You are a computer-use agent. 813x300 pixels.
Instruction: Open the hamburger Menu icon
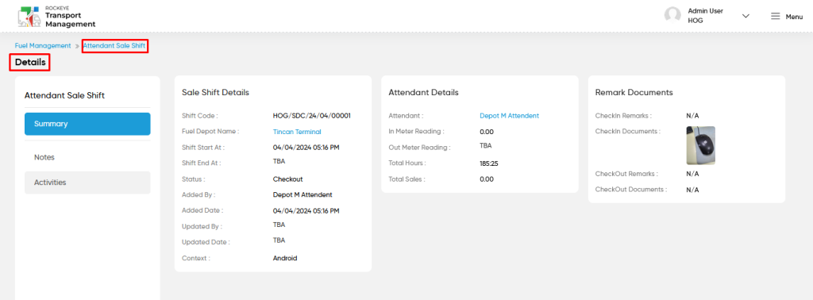click(x=775, y=16)
